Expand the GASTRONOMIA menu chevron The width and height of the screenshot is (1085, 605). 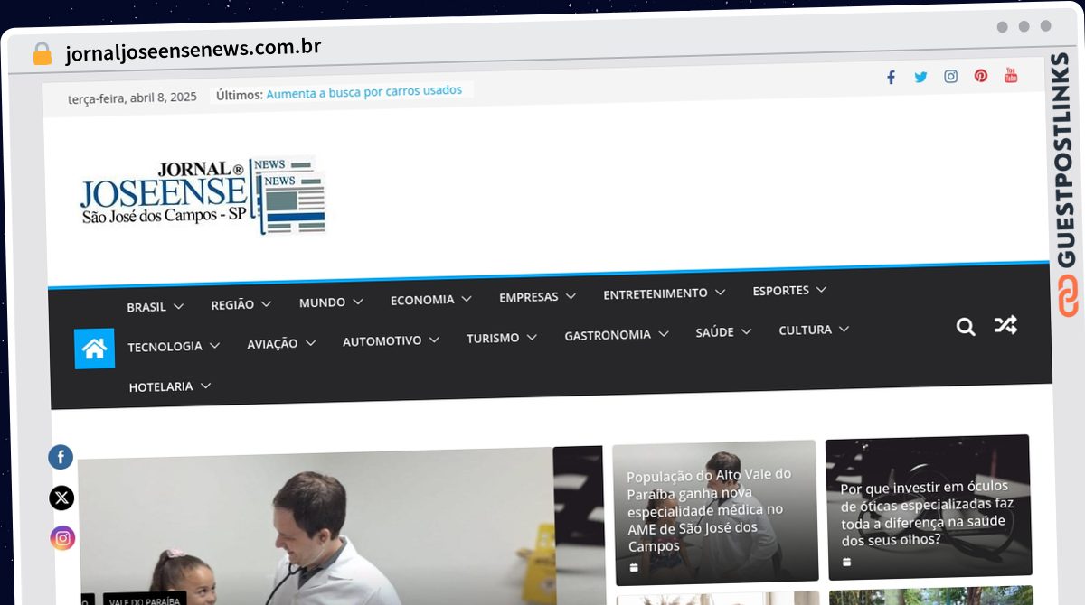click(663, 334)
